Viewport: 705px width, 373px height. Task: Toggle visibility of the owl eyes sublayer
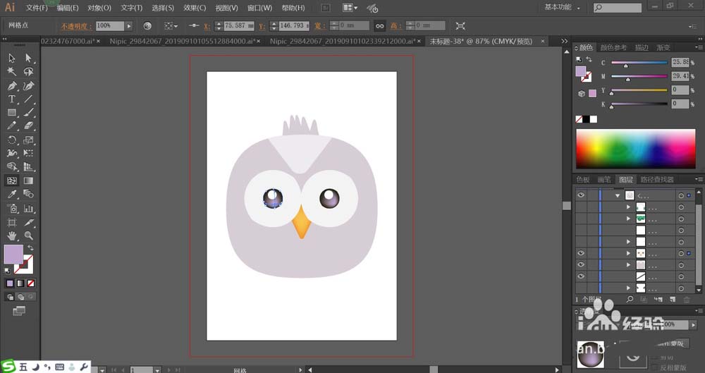pos(581,252)
